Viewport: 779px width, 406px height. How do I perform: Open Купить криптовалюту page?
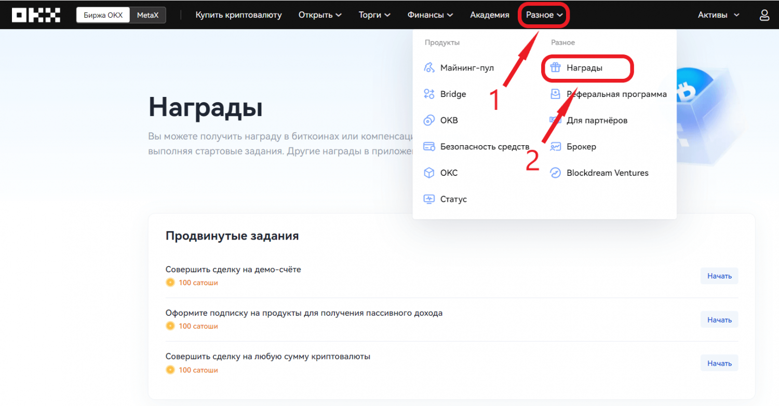[239, 15]
